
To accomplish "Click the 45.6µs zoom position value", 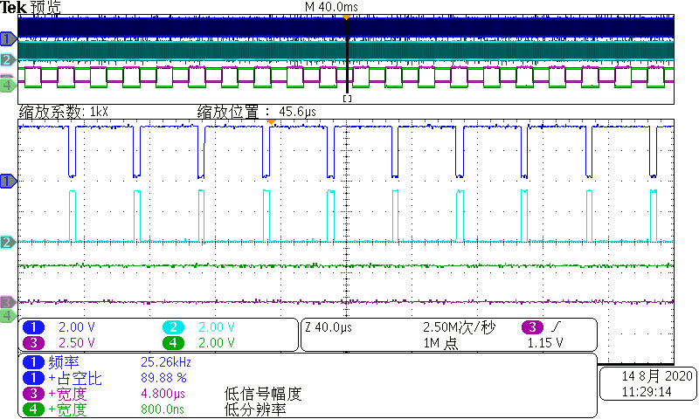I will [297, 112].
